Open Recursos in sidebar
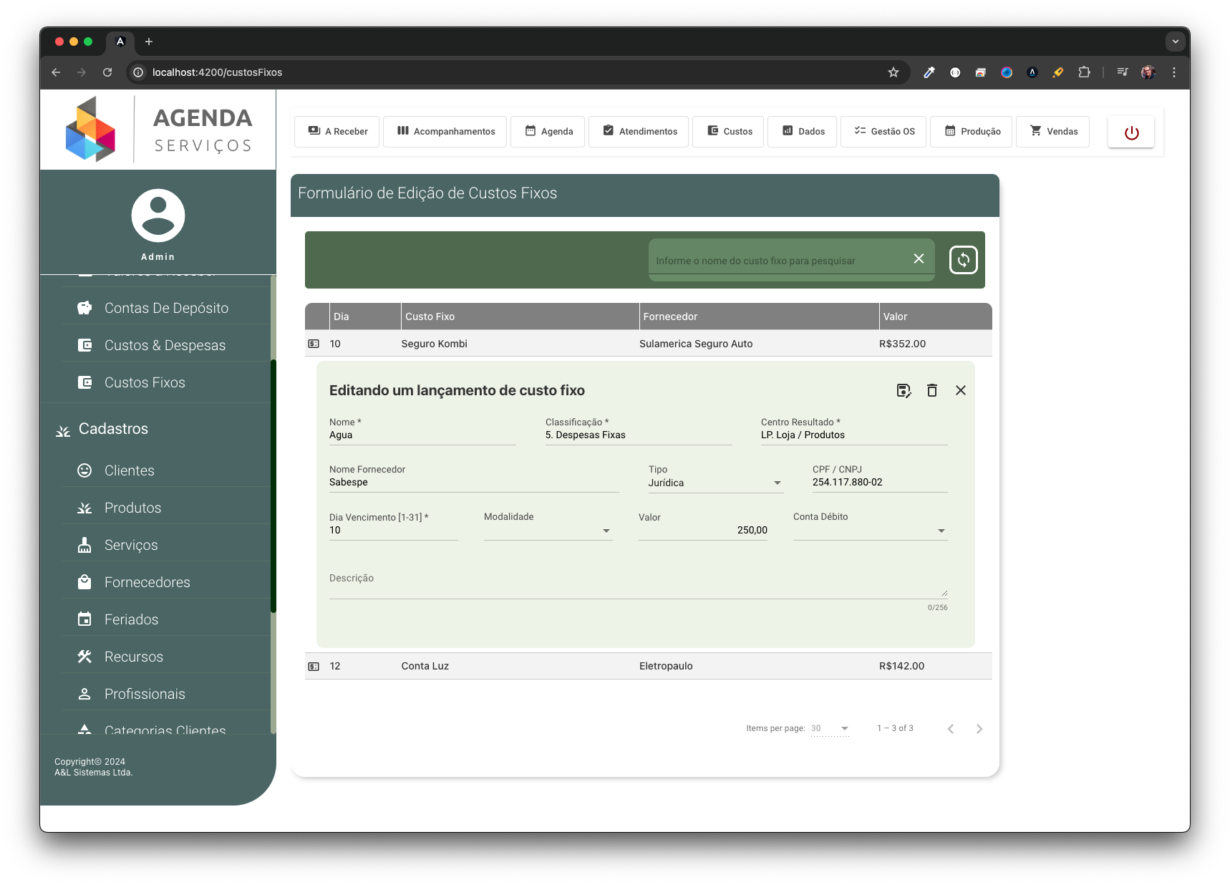Viewport: 1230px width, 885px height. click(165, 657)
